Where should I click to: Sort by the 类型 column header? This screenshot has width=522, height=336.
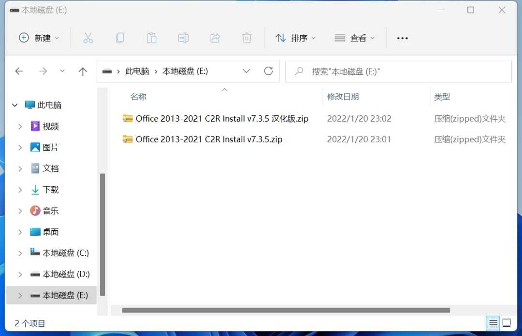pyautogui.click(x=442, y=97)
